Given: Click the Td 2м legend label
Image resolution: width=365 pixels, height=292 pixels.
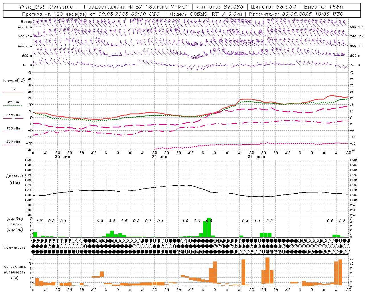Looking at the screenshot, I should click(x=13, y=102).
